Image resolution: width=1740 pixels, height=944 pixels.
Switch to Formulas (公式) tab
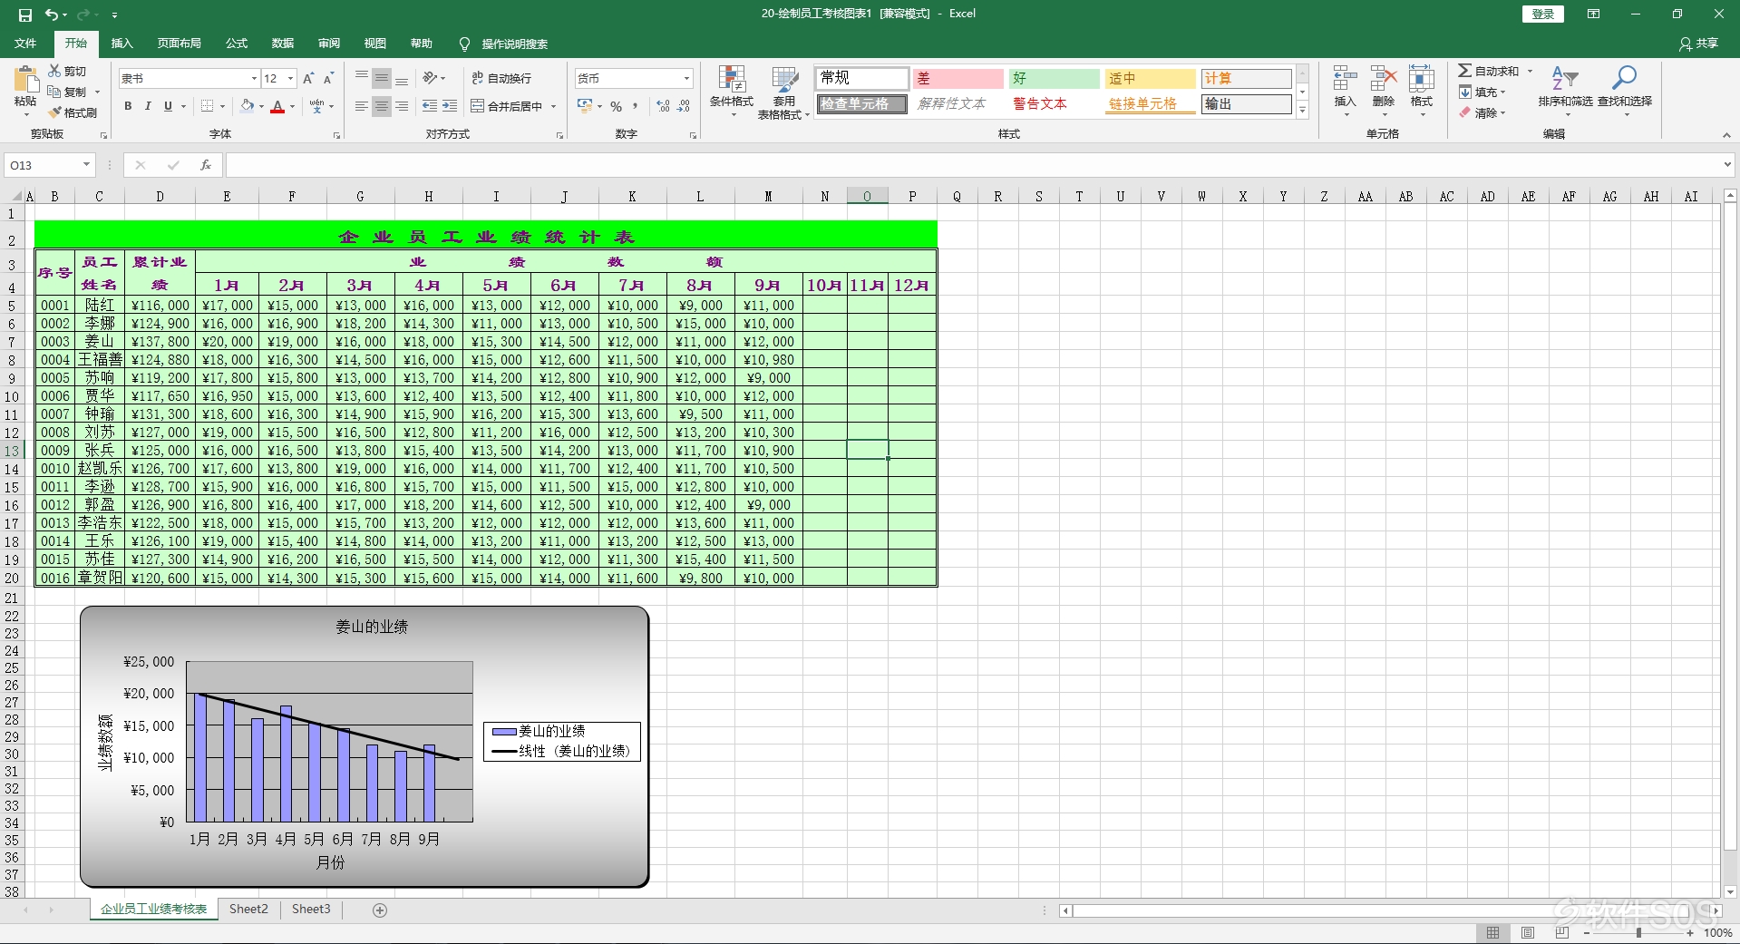[x=237, y=44]
